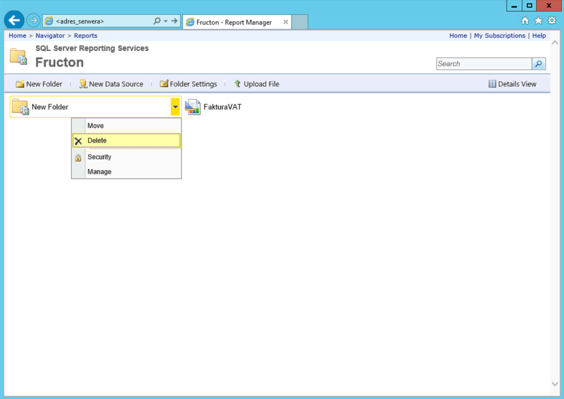Close the Fructon - Report Manager tab
This screenshot has height=399, width=564.
pos(286,22)
